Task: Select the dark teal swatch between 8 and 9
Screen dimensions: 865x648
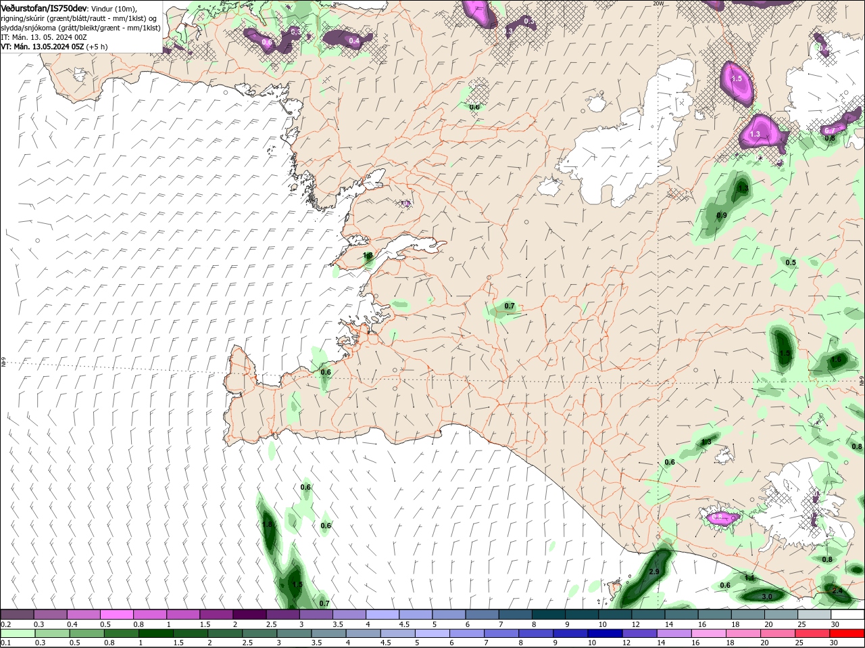Action: [549, 614]
